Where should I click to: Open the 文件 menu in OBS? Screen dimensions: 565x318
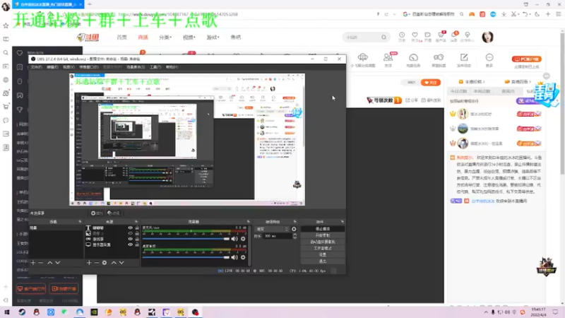pos(36,67)
